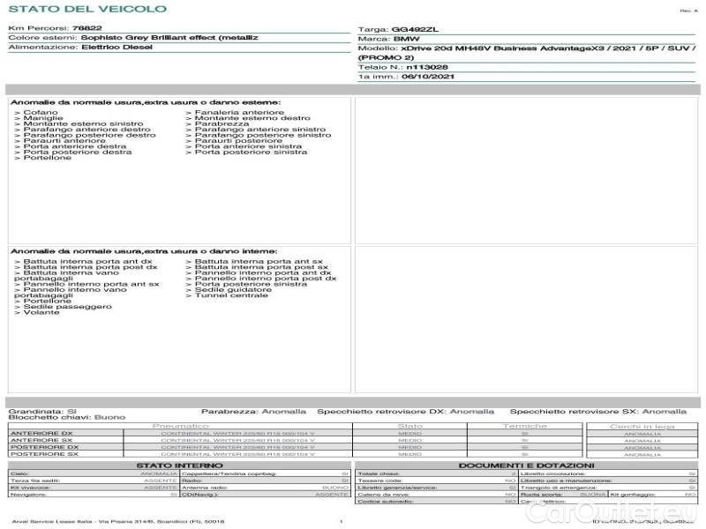Select Tunnel centrale in internal anomalies
Screen dimensions: 706x529
[x=230, y=295]
